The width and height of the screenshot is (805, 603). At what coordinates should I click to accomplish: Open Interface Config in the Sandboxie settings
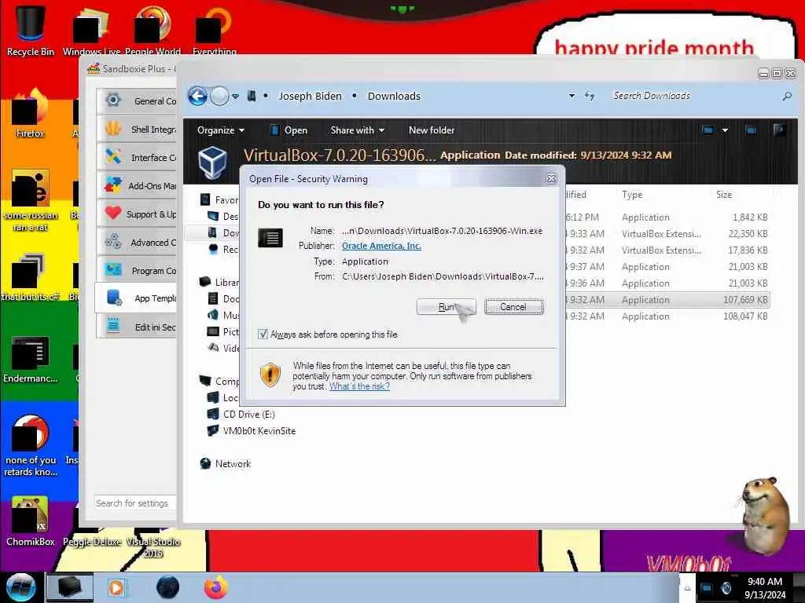tap(137, 157)
